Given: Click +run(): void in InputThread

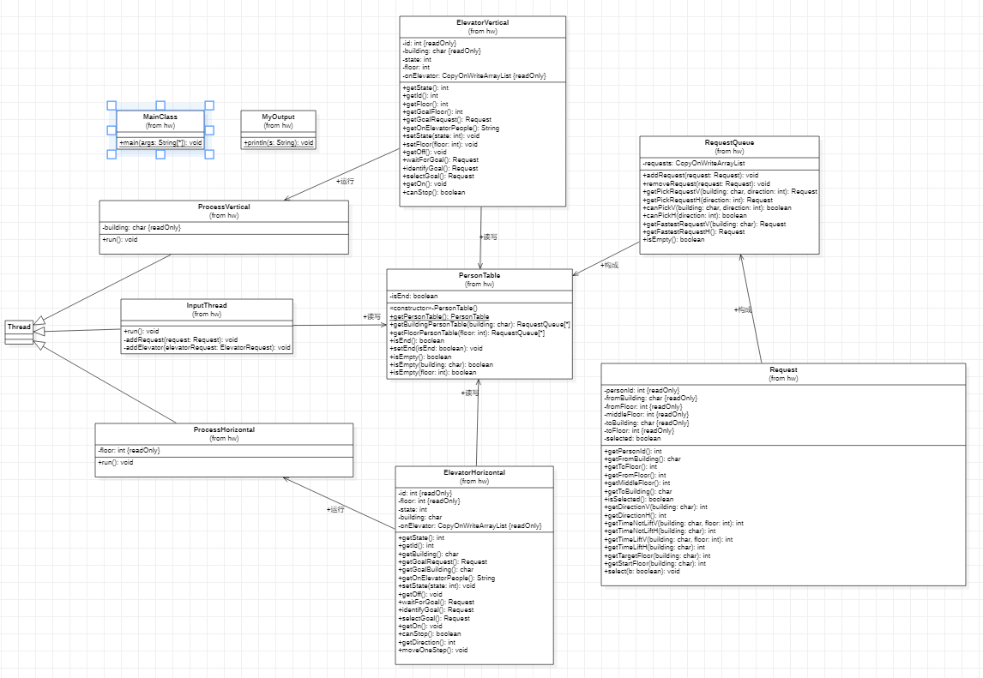Looking at the screenshot, I should [141, 331].
